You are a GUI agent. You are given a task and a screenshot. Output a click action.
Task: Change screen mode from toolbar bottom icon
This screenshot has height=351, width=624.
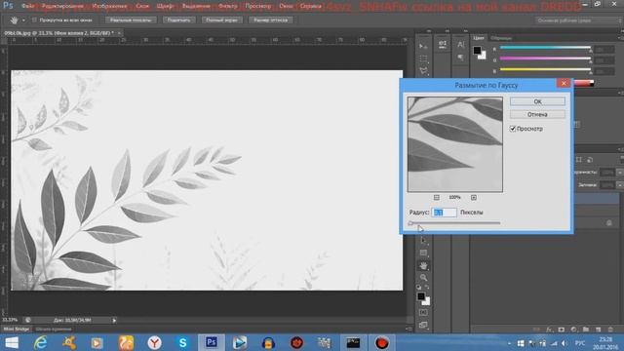click(423, 325)
